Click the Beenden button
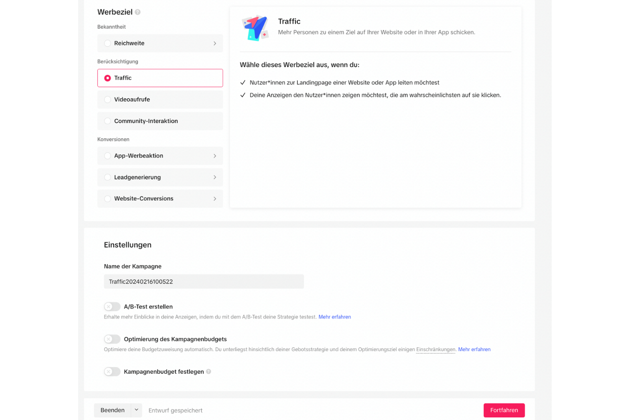Screen dimensions: 630x420 [113, 410]
